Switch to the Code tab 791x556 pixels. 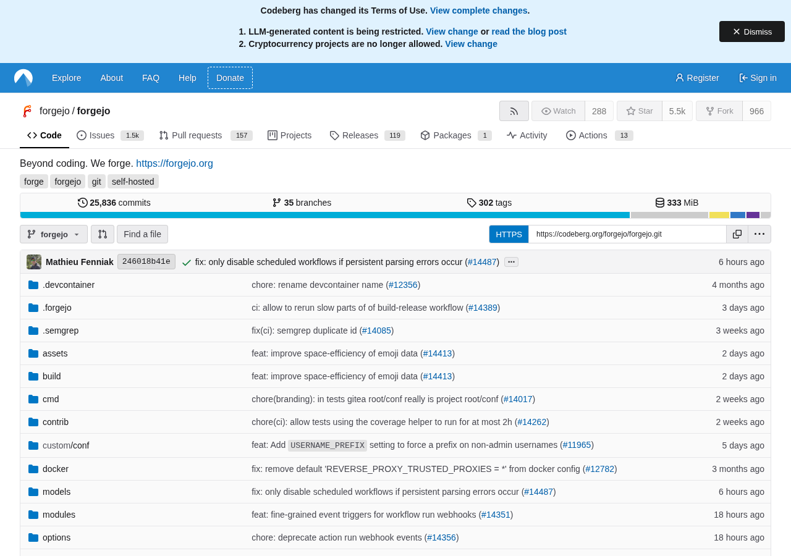(x=44, y=135)
